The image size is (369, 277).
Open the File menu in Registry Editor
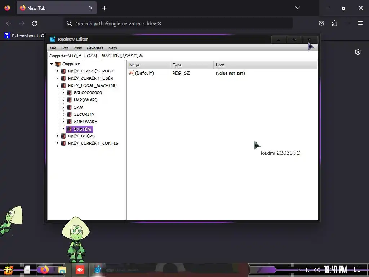53,48
